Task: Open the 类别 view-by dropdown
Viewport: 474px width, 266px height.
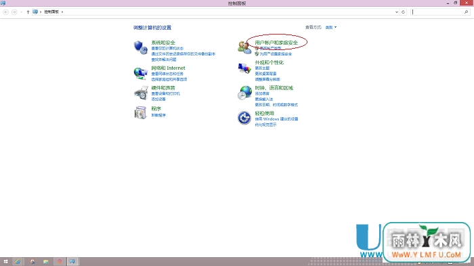Action: (x=331, y=28)
